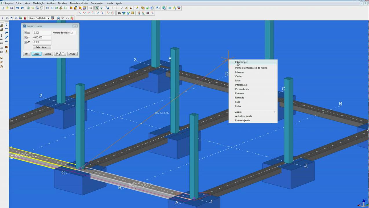Viewport: 369px width, 208px height.
Task: Click the dX value field
Action: point(42,33)
